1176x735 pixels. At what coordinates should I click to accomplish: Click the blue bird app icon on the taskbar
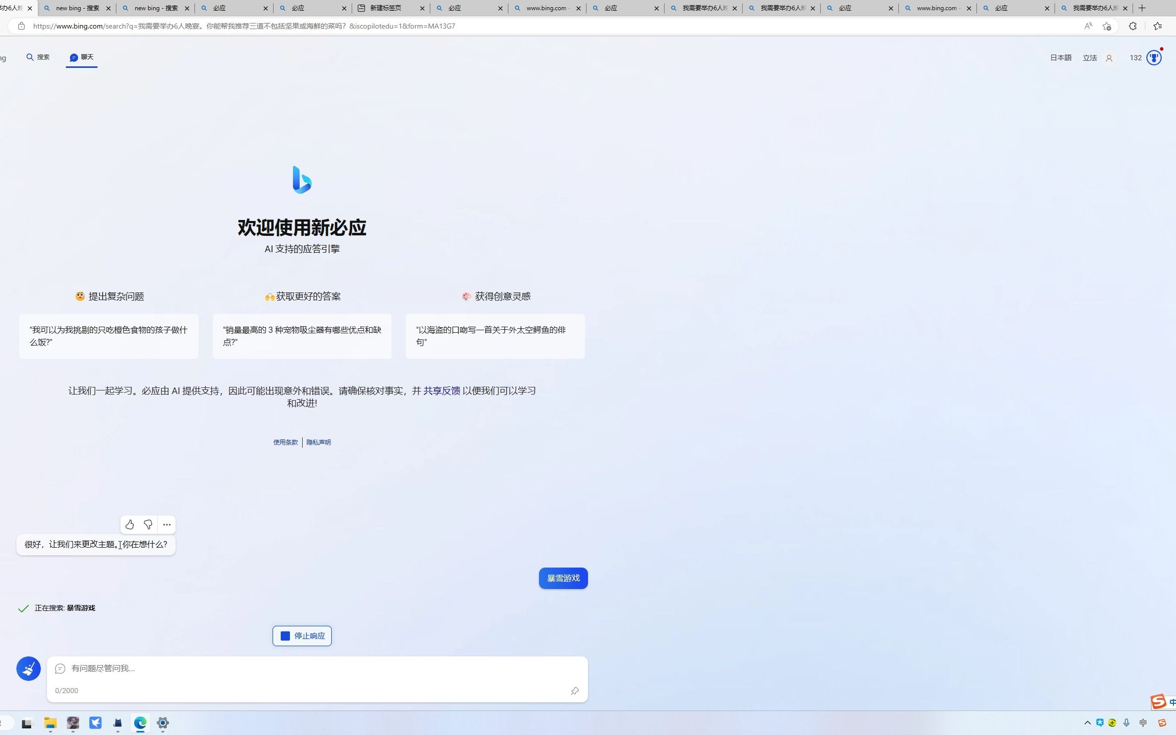tap(95, 723)
